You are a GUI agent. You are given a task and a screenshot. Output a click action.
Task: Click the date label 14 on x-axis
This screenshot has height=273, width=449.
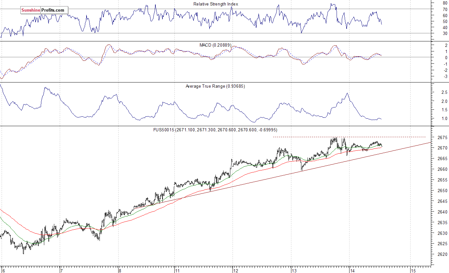pos(352,270)
